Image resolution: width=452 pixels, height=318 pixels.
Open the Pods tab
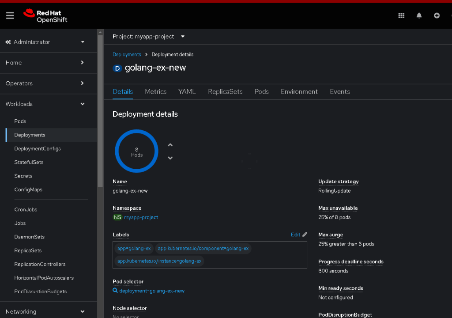[261, 92]
